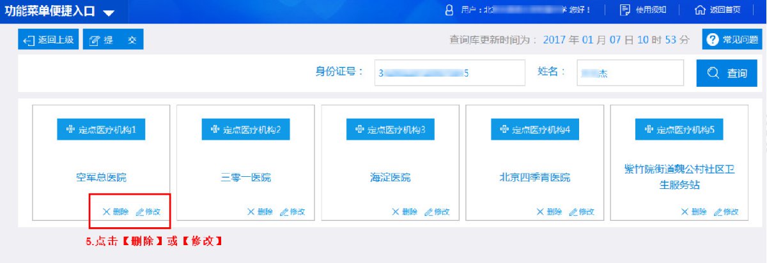The width and height of the screenshot is (767, 263).
Task: Open 常见问题 FAQ button
Action: point(732,40)
